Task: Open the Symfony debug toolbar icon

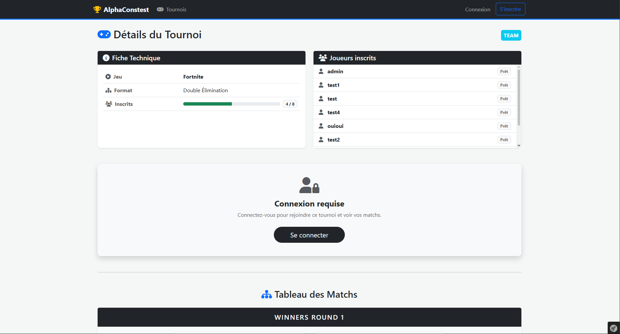Action: (614, 328)
